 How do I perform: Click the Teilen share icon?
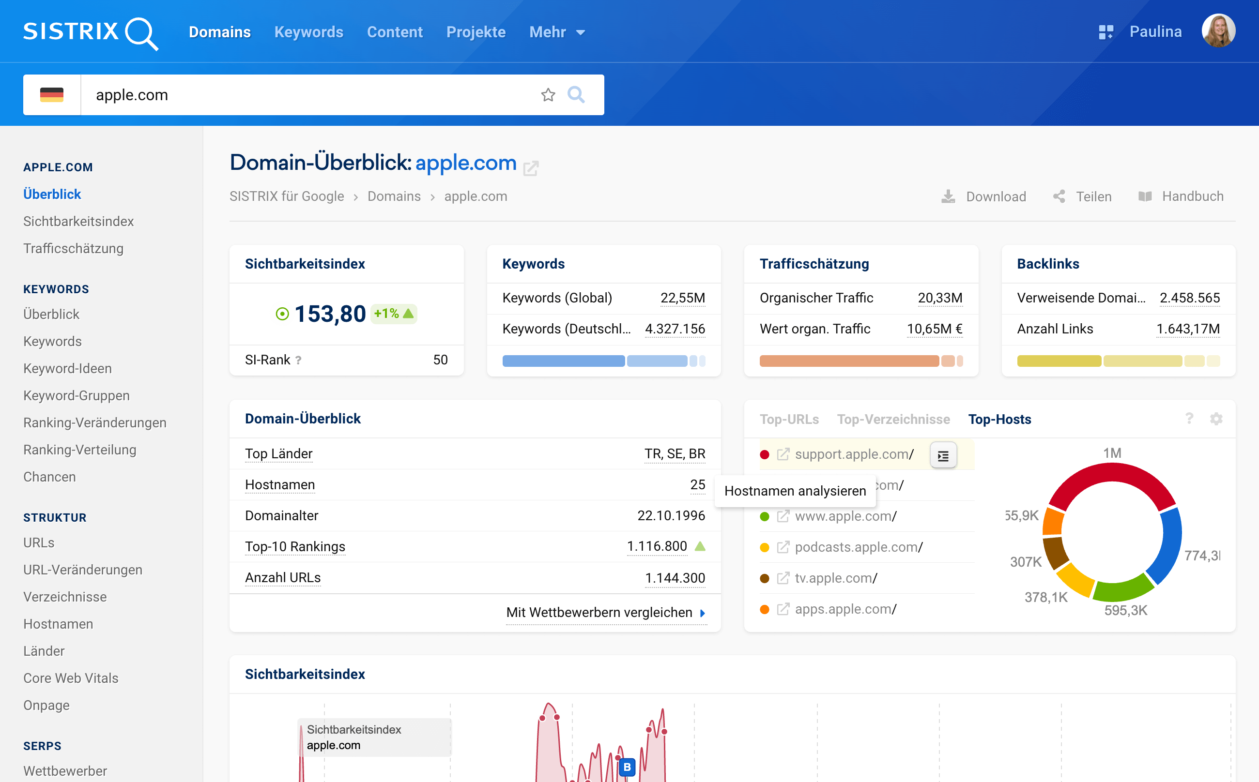coord(1059,196)
